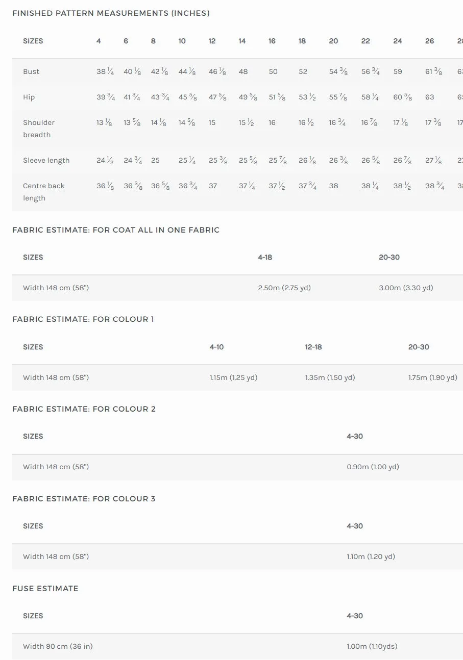Screen dimensions: 463x660
Task: Select the 1.10m (1.20 yd) Colour 3 value
Action: (x=371, y=556)
